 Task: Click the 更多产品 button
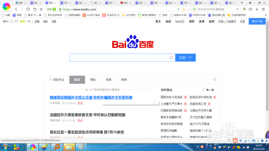257,21
